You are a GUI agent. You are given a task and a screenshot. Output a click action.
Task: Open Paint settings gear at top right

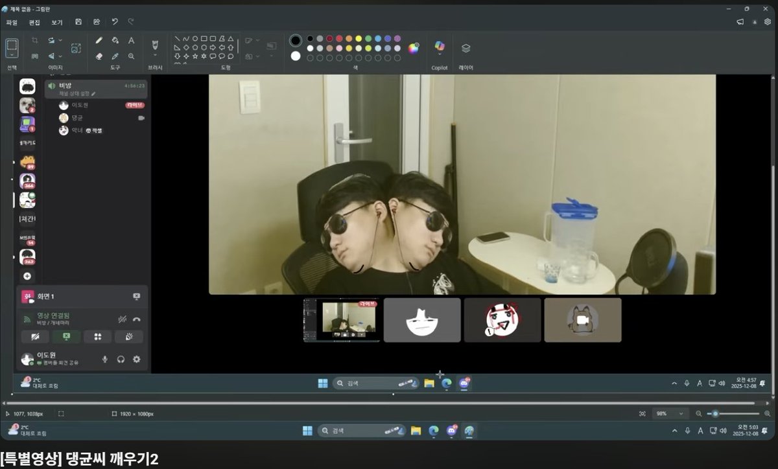[x=768, y=22]
